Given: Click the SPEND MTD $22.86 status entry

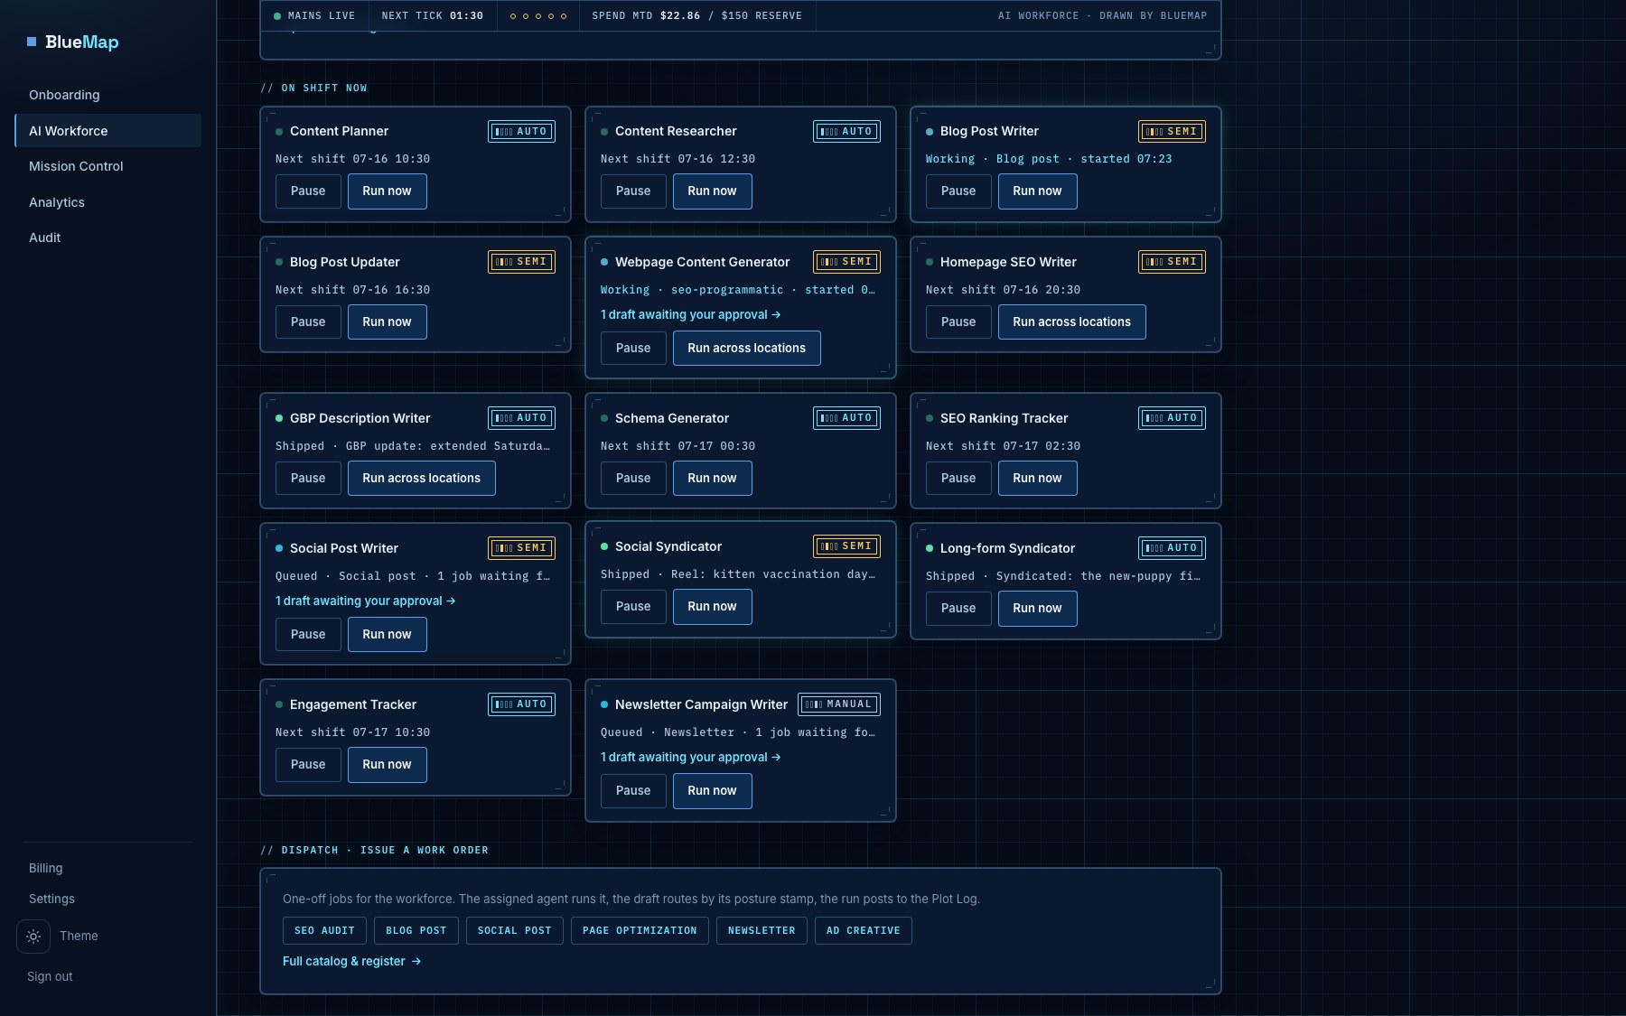Looking at the screenshot, I should pos(696,16).
